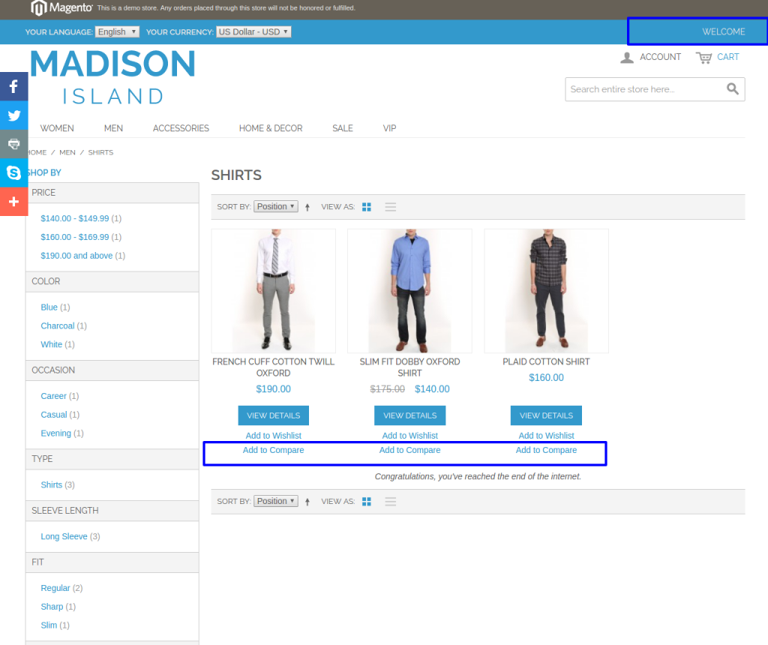The image size is (768, 645).
Task: Filter shirts by color Charcoal
Action: [x=57, y=325]
